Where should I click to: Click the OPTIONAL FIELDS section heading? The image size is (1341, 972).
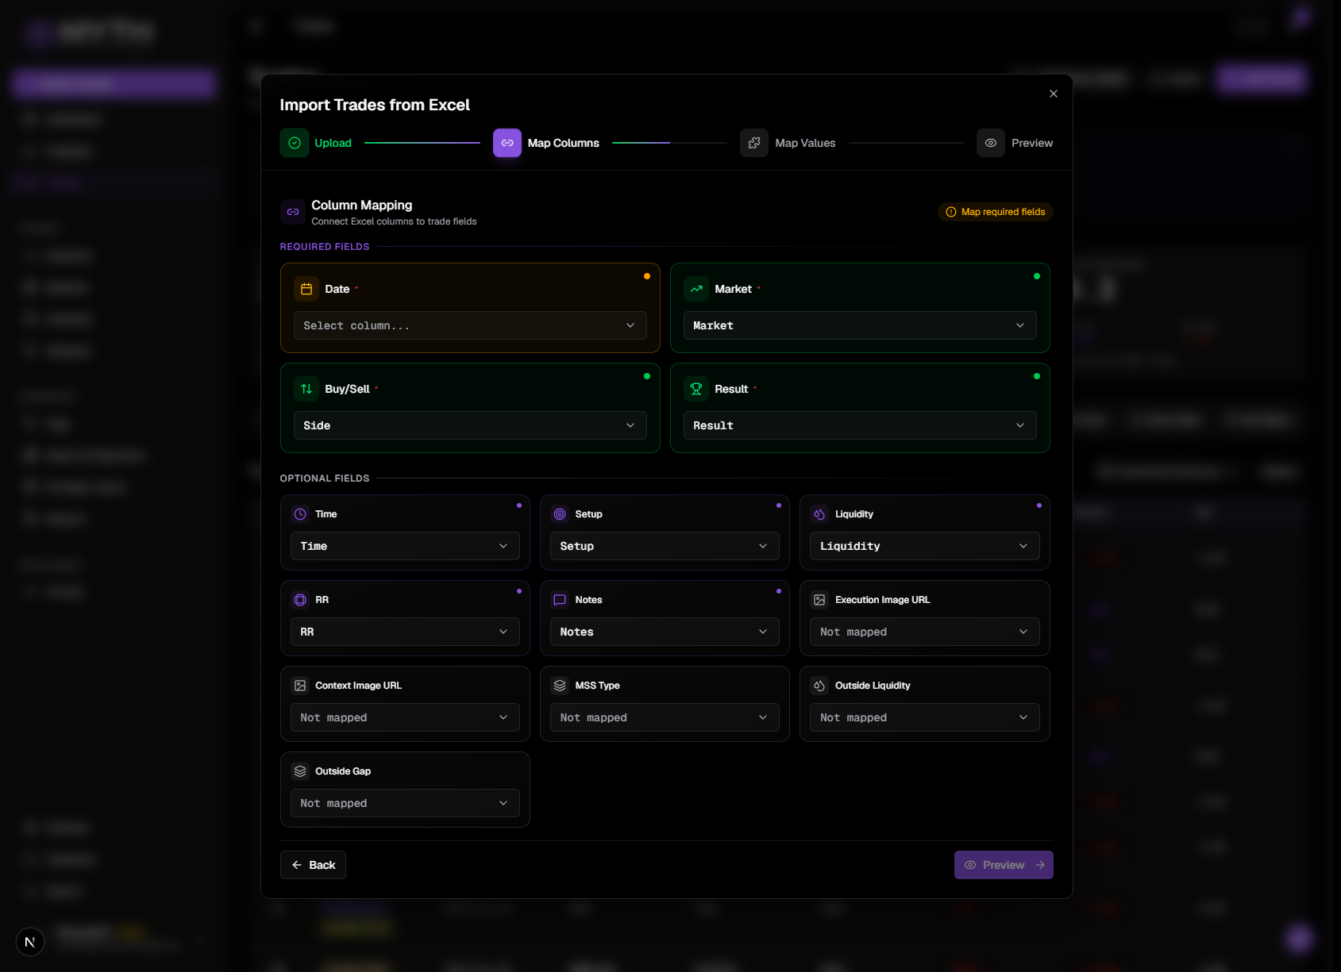click(x=325, y=478)
